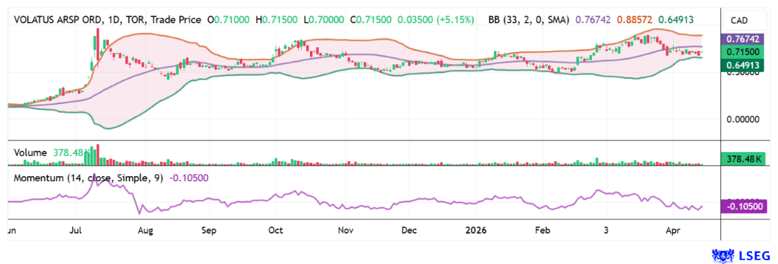Image resolution: width=778 pixels, height=264 pixels.
Task: Select the Oct marker on time axis
Action: [276, 230]
